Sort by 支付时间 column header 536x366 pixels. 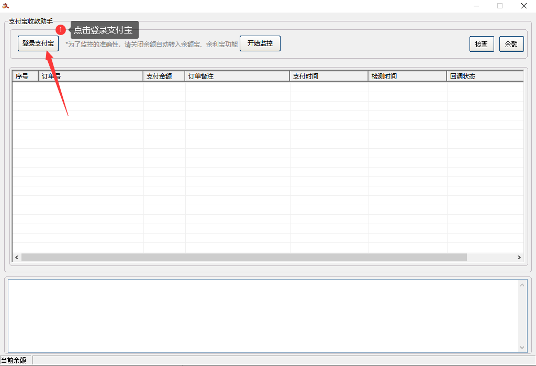tap(329, 76)
